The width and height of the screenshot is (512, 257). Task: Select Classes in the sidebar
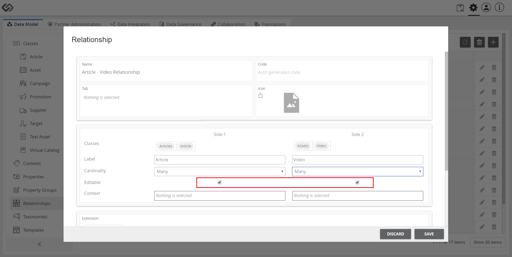[x=30, y=43]
